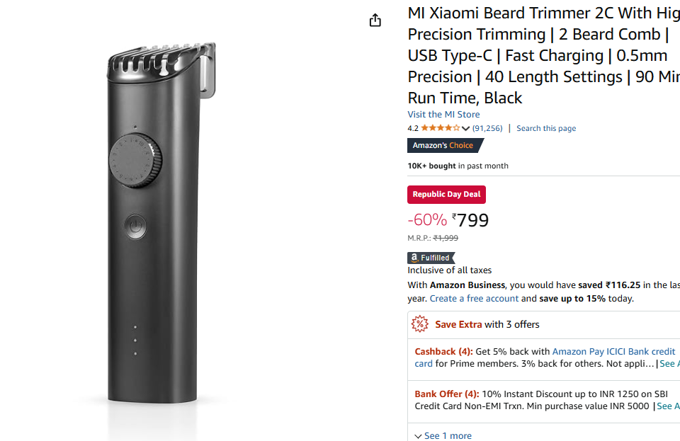
Task: Click the Amazon's Choice badge
Action: [x=444, y=145]
